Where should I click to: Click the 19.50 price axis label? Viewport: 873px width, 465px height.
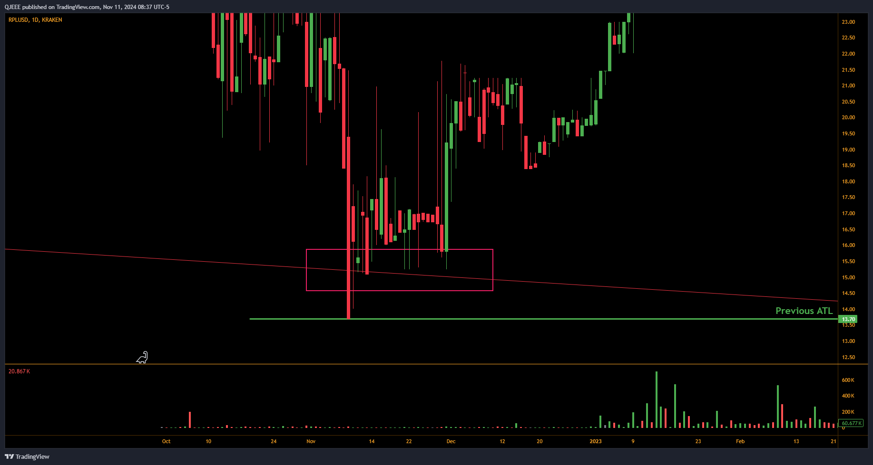(848, 133)
